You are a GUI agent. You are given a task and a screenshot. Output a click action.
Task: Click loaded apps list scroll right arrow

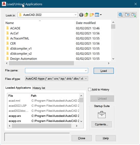pos(76,126)
